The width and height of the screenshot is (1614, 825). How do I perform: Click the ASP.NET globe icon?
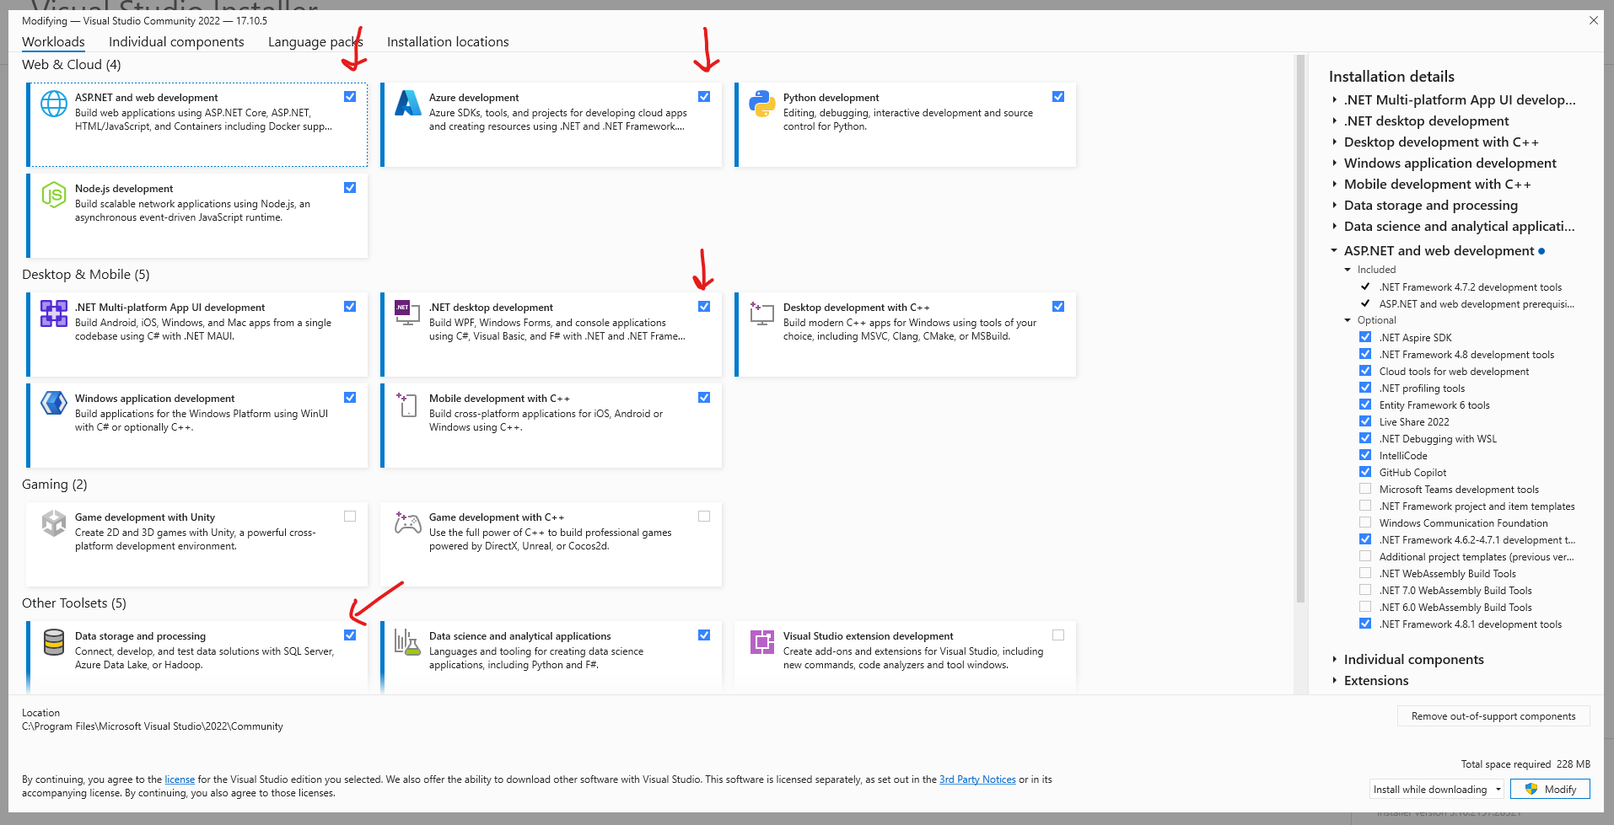coord(54,104)
